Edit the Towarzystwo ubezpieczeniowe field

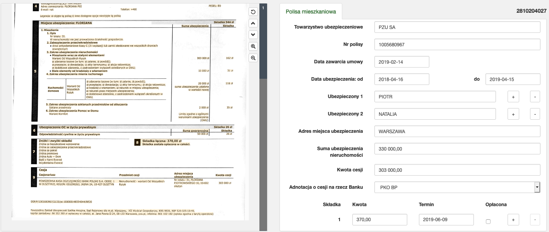click(x=457, y=27)
